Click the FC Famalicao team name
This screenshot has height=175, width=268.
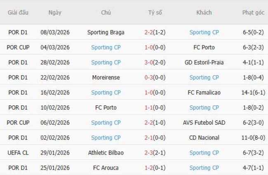click(204, 92)
